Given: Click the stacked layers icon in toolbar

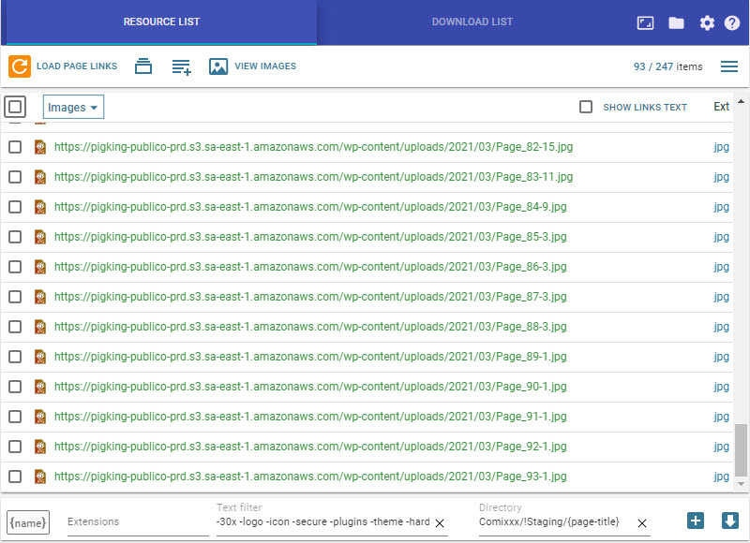Looking at the screenshot, I should (x=142, y=66).
